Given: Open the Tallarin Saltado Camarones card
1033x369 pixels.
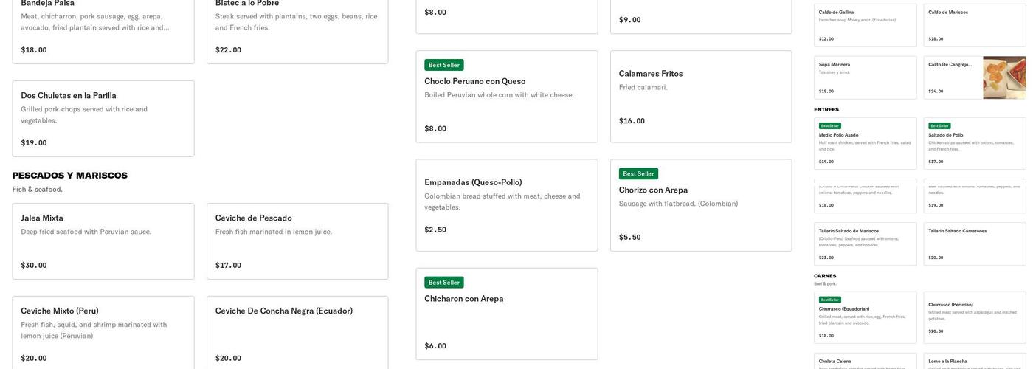Looking at the screenshot, I should (975, 244).
